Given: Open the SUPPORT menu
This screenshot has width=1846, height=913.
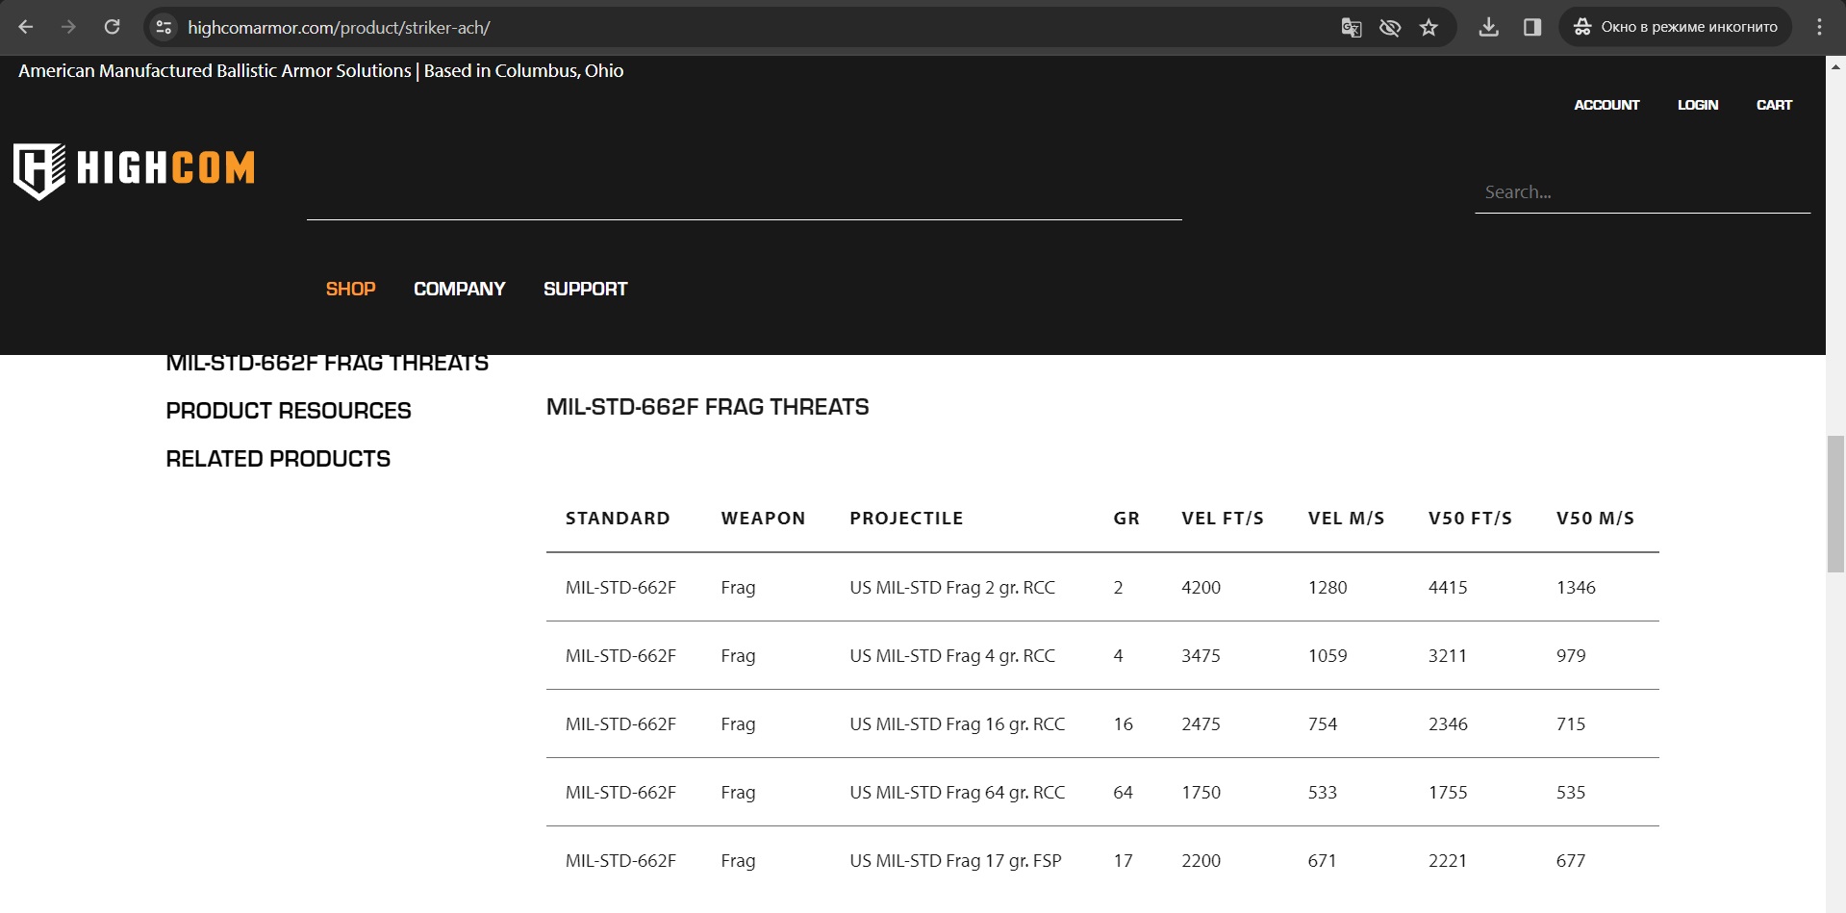Looking at the screenshot, I should (585, 289).
